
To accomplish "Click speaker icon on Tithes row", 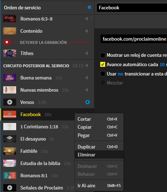I will click(87, 53).
